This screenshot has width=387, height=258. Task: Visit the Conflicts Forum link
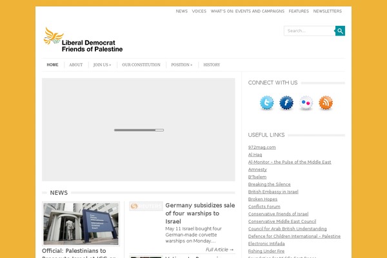pos(264,206)
